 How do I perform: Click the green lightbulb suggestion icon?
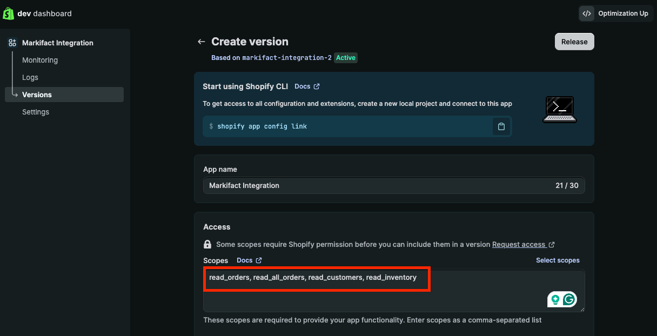(555, 299)
